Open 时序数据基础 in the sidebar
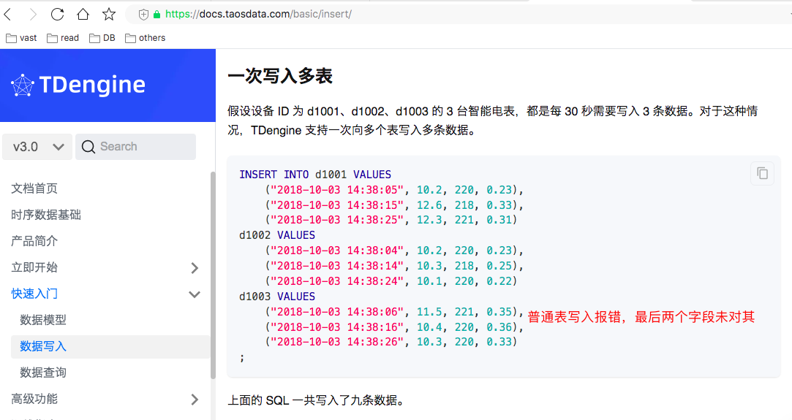792x420 pixels. [x=46, y=215]
